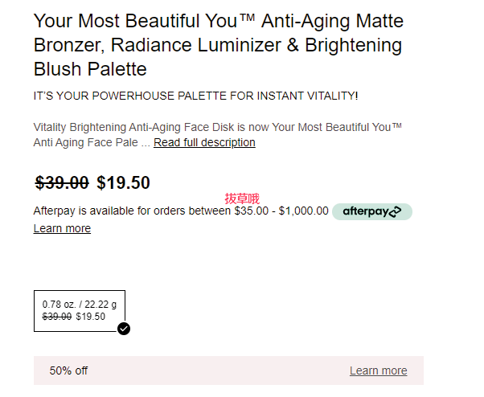The image size is (484, 397).
Task: Open Learn more in 50% off banner
Action: point(378,370)
